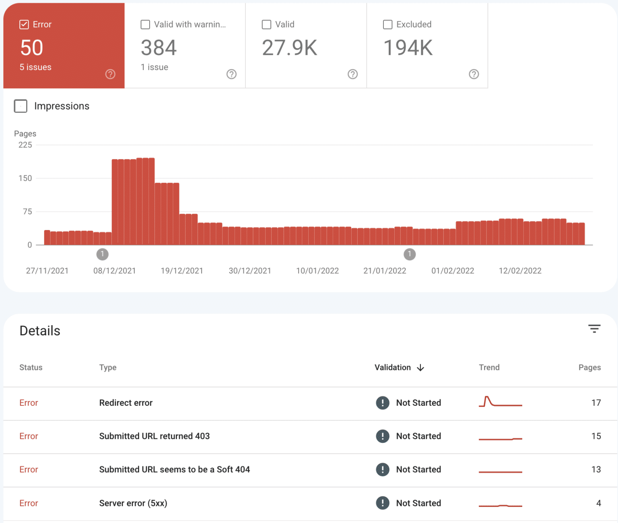Uncheck the Error status checkbox

coord(24,24)
